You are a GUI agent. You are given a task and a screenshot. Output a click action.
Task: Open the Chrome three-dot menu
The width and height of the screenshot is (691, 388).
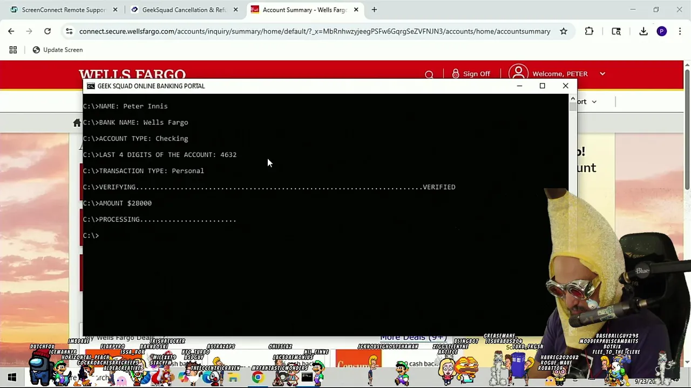[680, 31]
